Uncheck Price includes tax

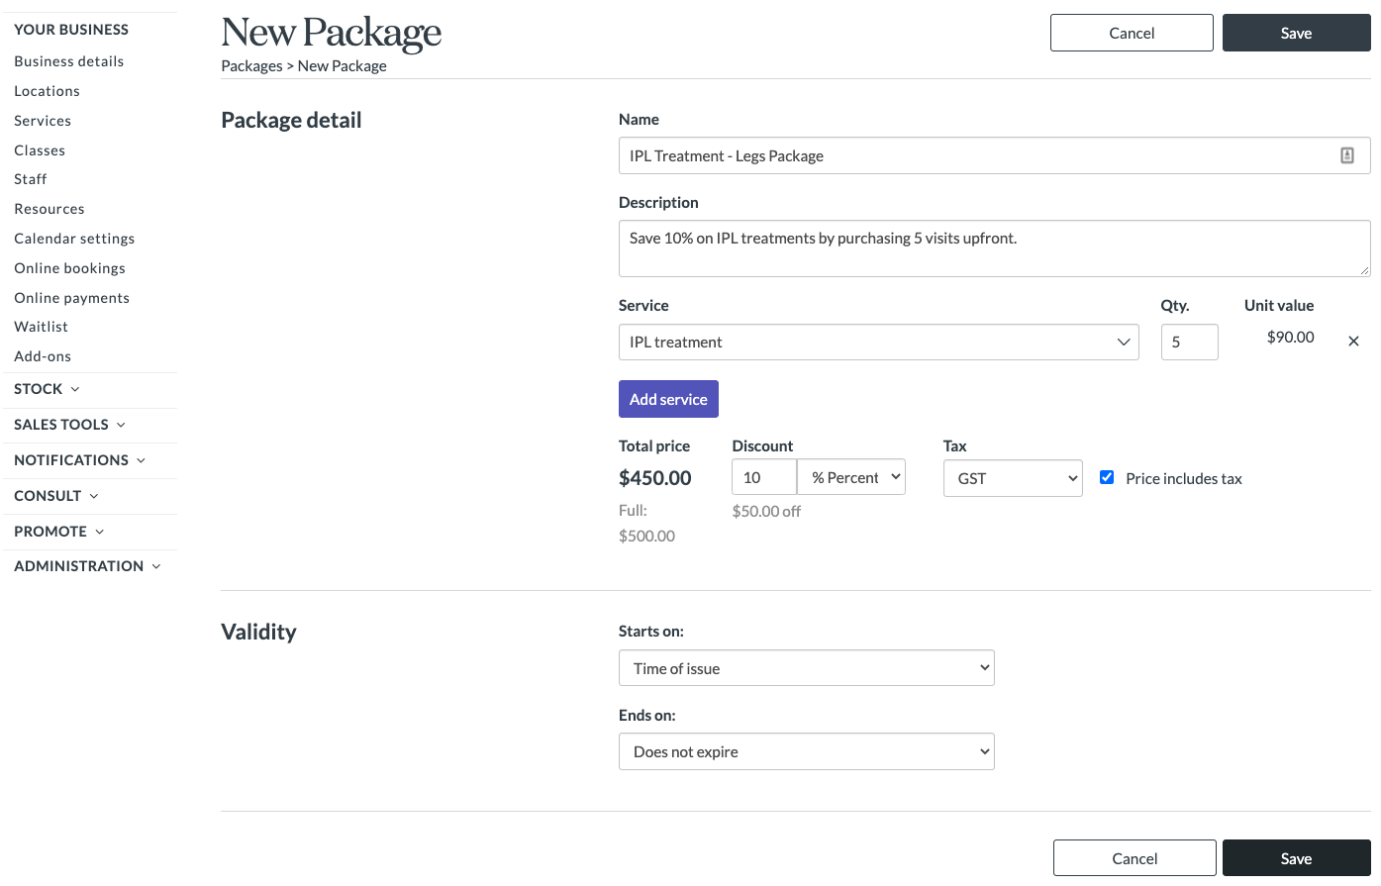point(1106,476)
